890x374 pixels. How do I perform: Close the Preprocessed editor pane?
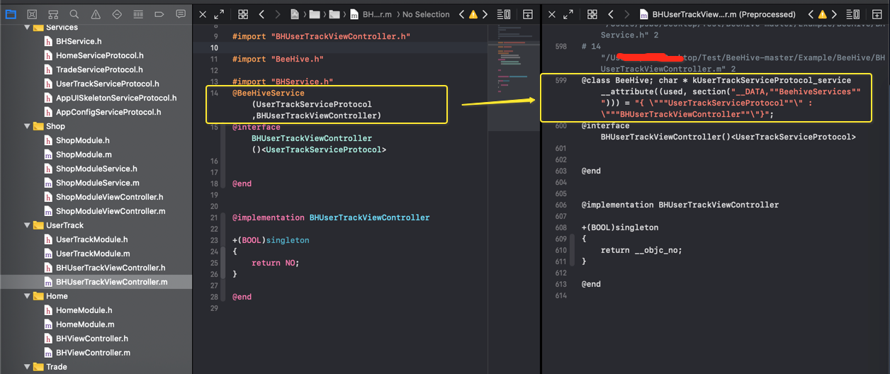pyautogui.click(x=552, y=14)
